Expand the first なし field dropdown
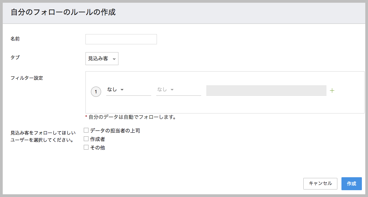368x197 pixels. pos(128,90)
